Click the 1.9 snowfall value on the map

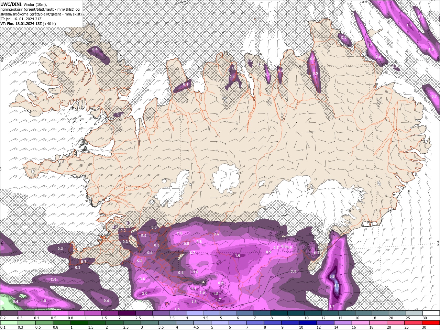pyautogui.click(x=216, y=294)
